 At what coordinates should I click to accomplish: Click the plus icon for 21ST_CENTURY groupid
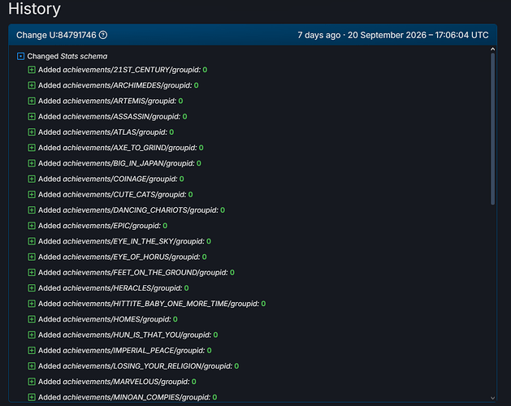click(32, 70)
